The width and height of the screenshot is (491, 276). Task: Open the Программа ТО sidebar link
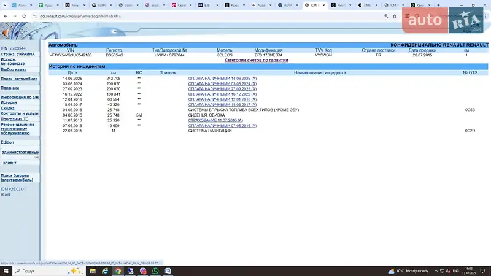(x=15, y=119)
